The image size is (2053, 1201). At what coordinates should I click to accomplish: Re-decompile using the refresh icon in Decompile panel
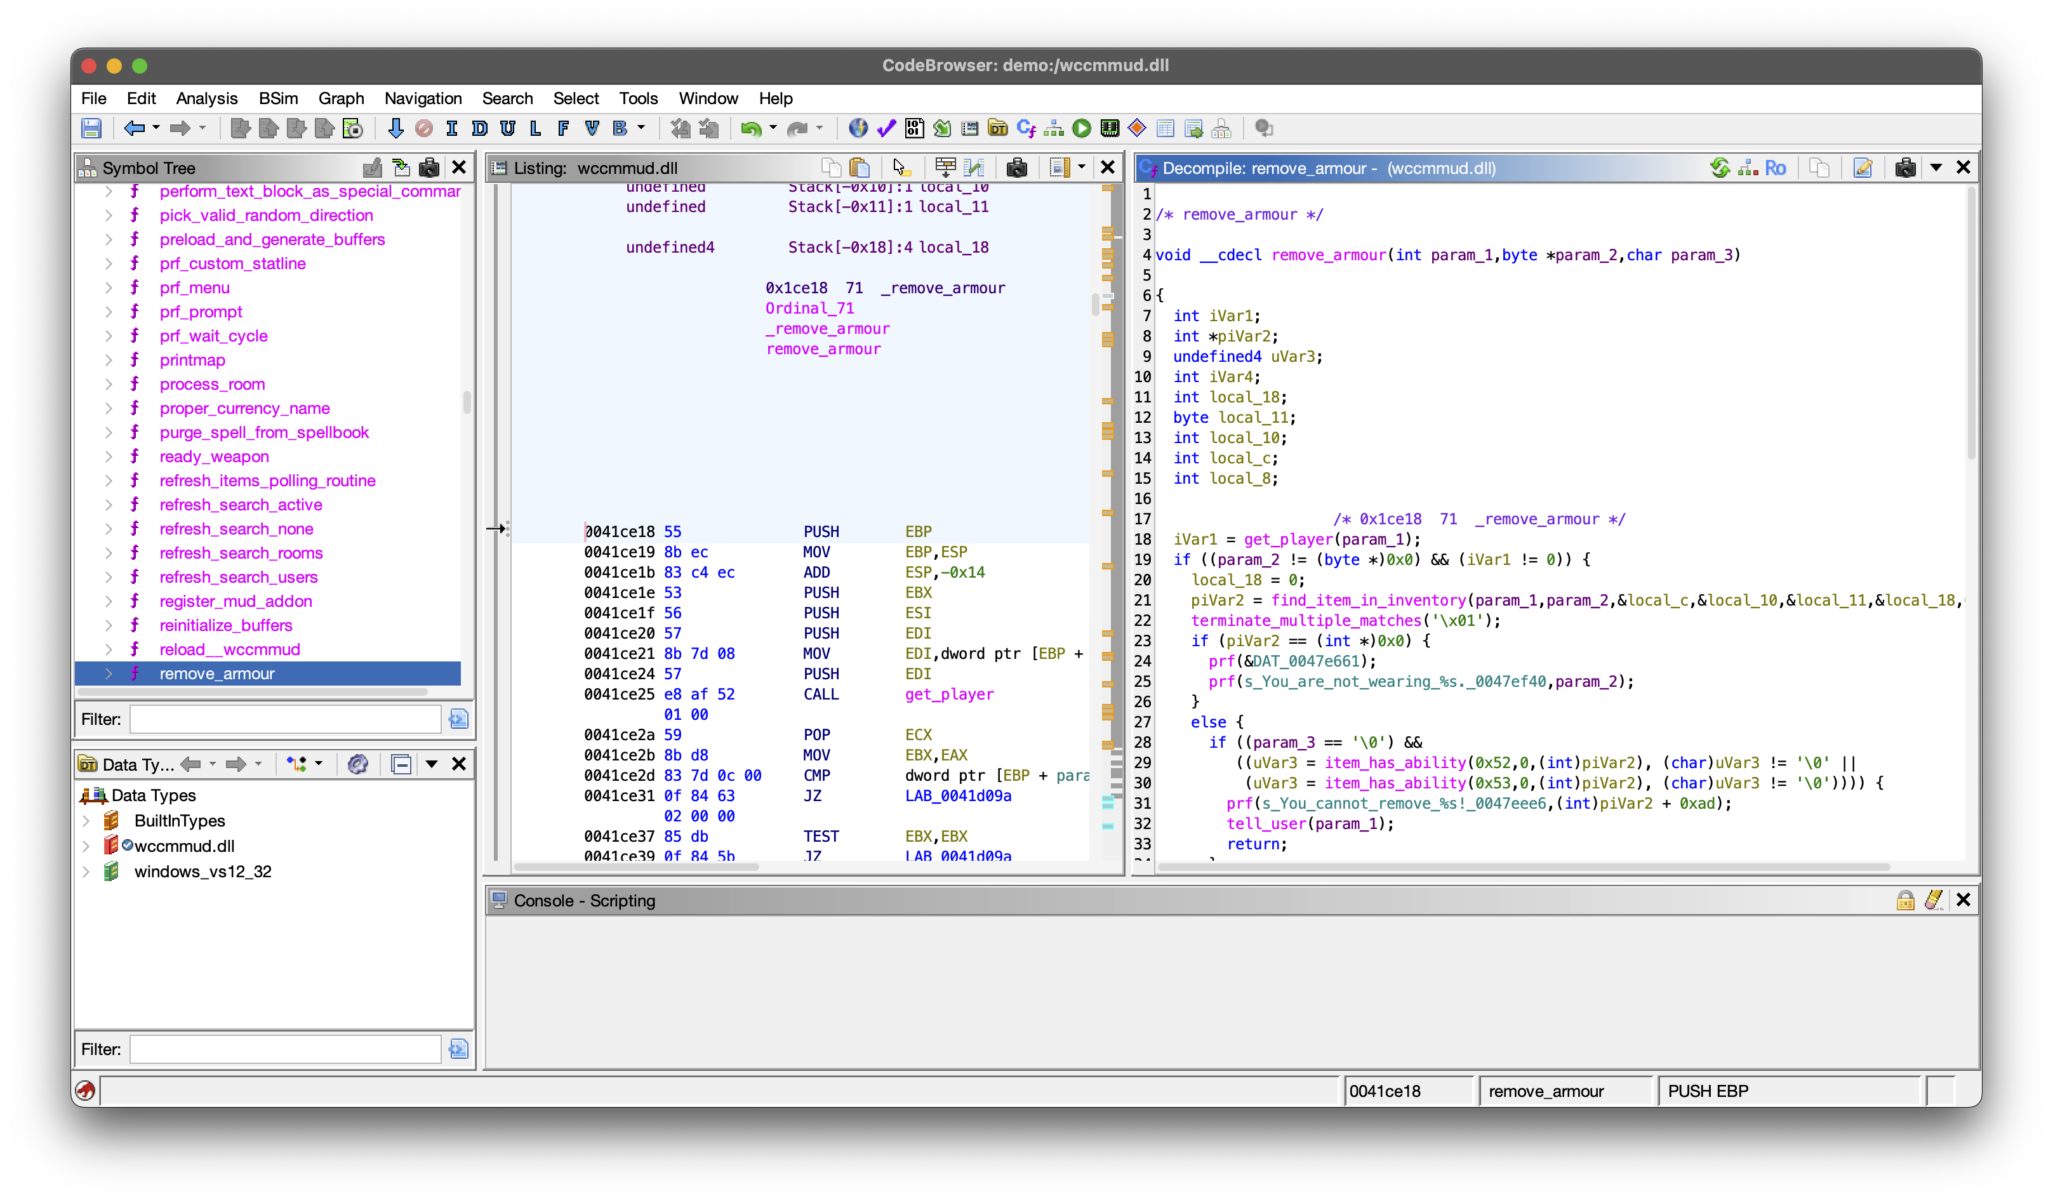(1720, 168)
